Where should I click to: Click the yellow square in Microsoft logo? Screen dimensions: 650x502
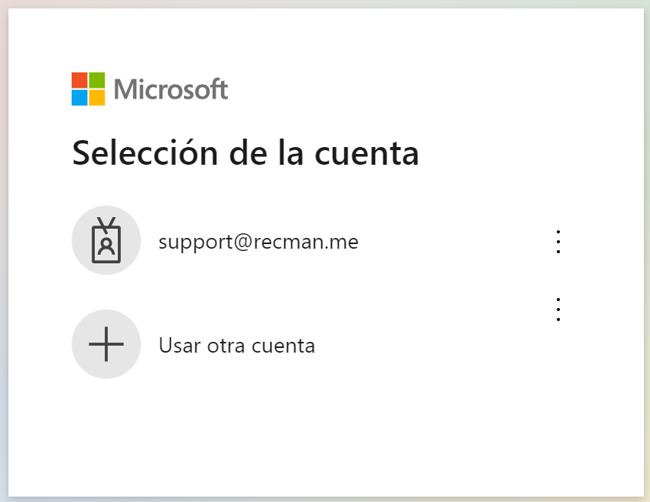(x=97, y=98)
